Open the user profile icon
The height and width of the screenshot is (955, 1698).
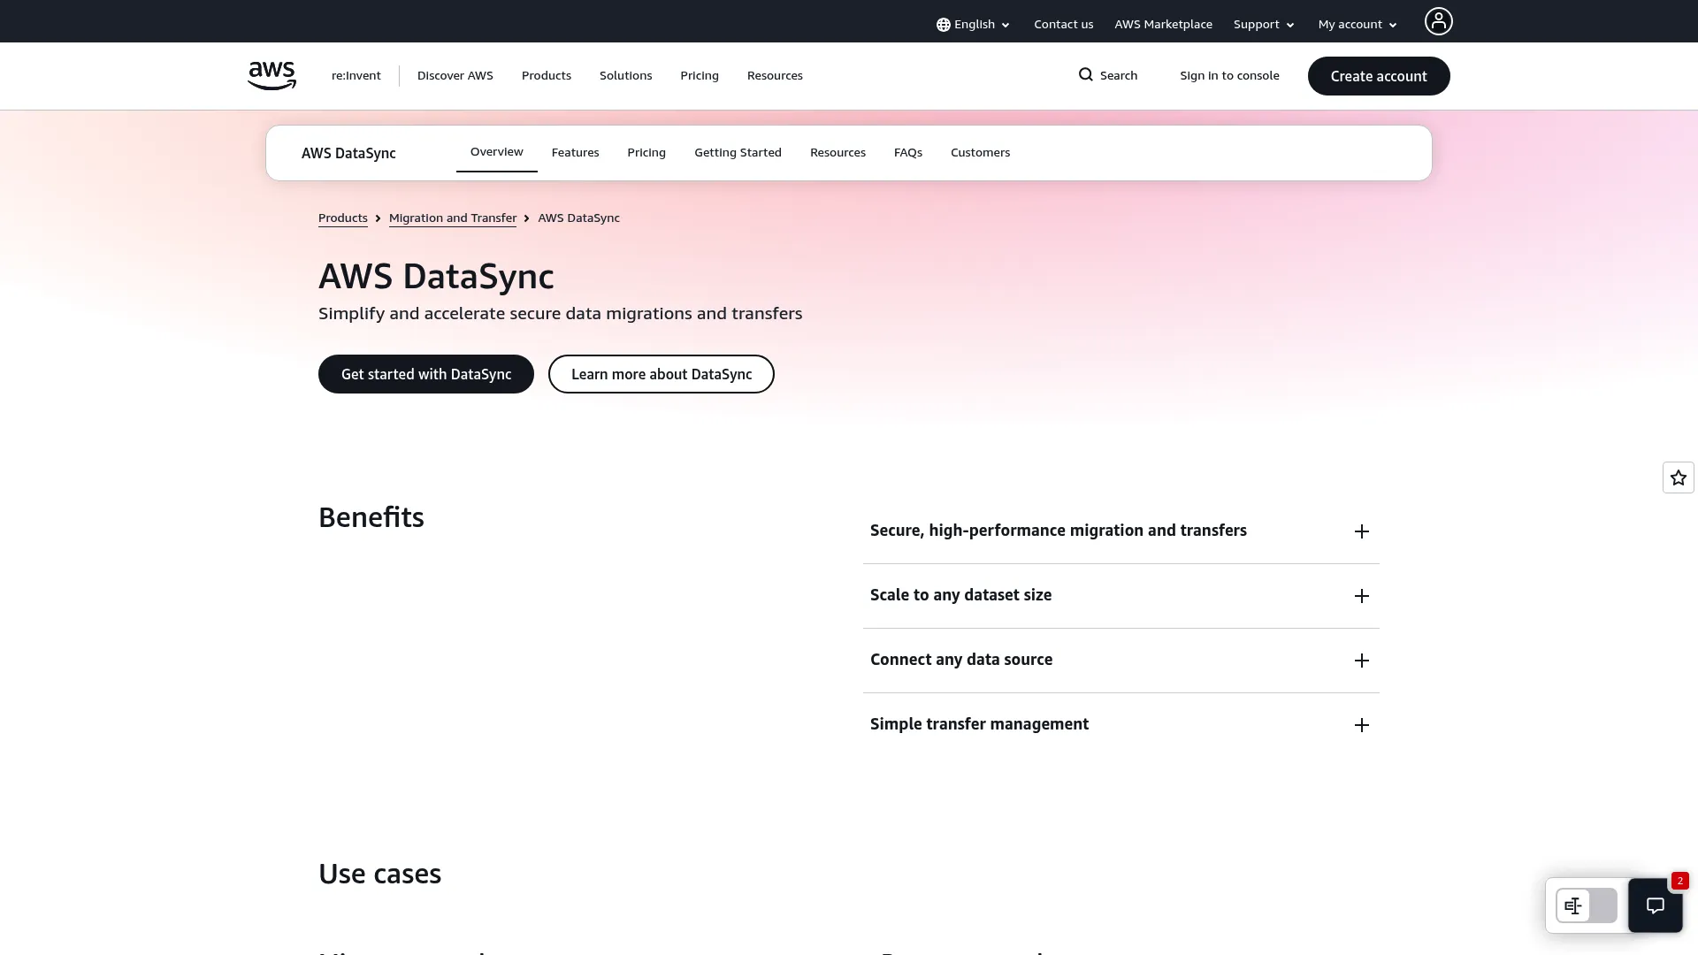point(1438,21)
